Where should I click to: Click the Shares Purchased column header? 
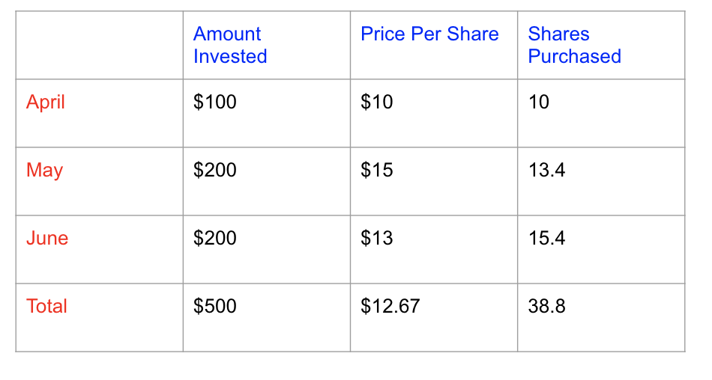[574, 45]
